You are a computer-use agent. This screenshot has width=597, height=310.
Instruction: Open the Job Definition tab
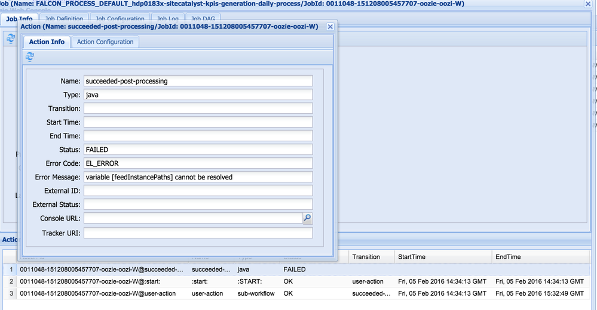click(x=64, y=18)
